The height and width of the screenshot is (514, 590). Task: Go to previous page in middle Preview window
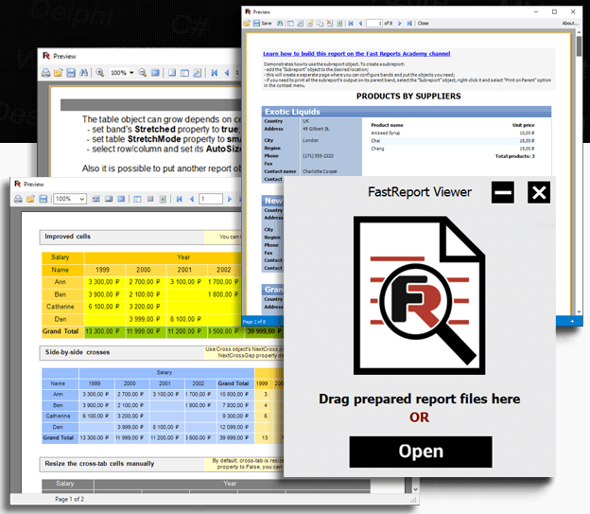point(227,73)
